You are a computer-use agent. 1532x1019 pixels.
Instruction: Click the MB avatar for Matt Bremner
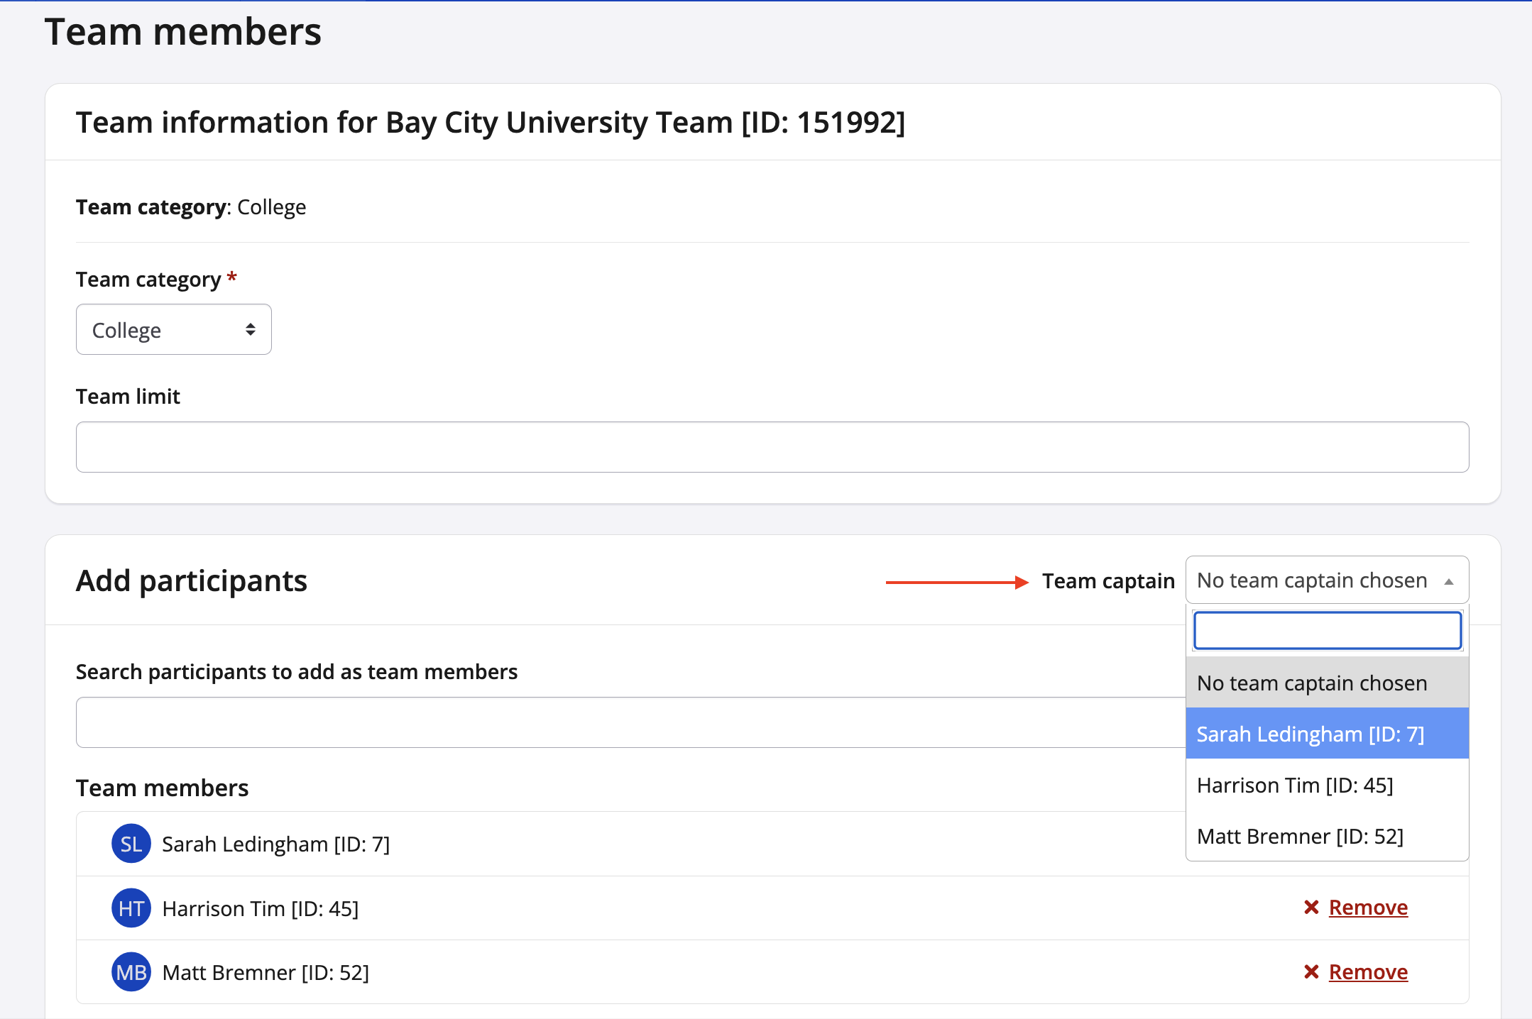pos(131,972)
